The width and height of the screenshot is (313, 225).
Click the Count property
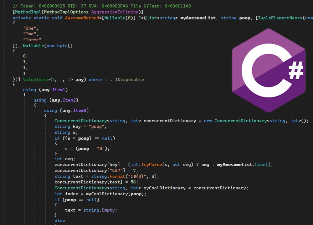pyautogui.click(x=261, y=165)
